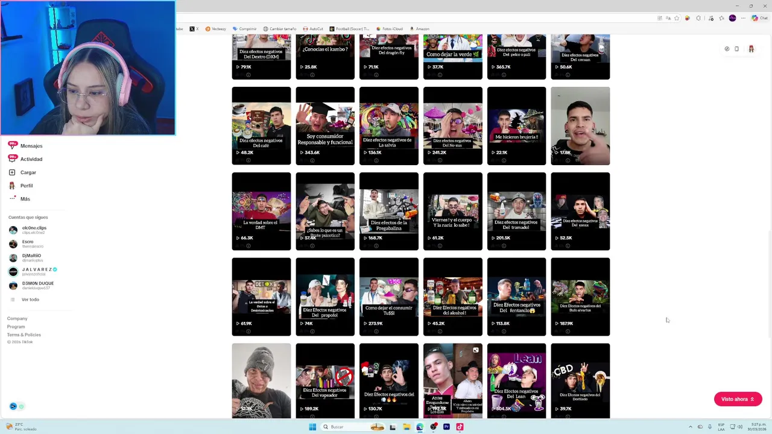
Task: Open Vecteezy bookmark
Action: pos(215,28)
